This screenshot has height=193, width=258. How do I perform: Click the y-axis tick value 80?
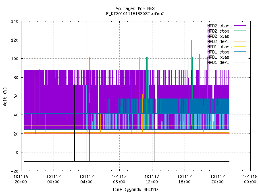coord(16,78)
